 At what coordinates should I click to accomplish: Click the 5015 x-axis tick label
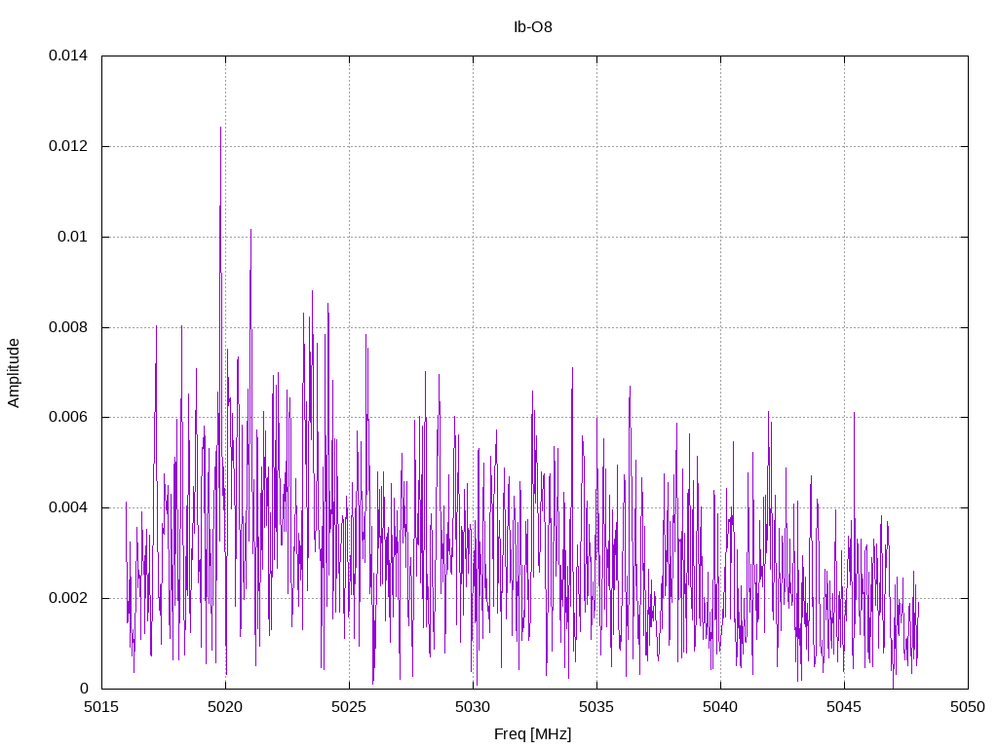(x=101, y=707)
